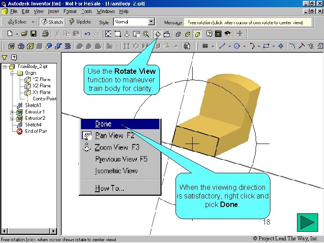Open the Style combo box dropdown
Viewport: 324px width, 243px height.
[152, 22]
